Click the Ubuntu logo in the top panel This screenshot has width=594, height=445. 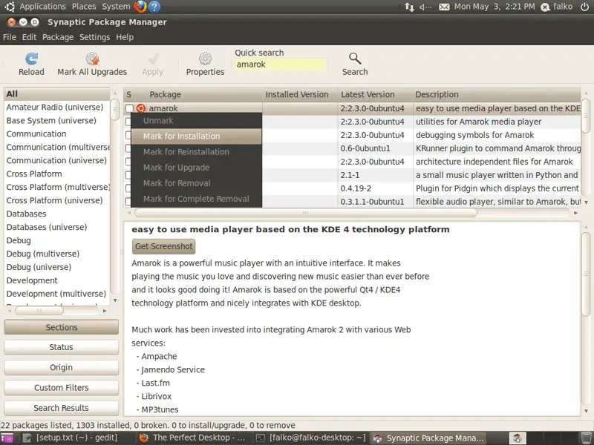[10, 7]
